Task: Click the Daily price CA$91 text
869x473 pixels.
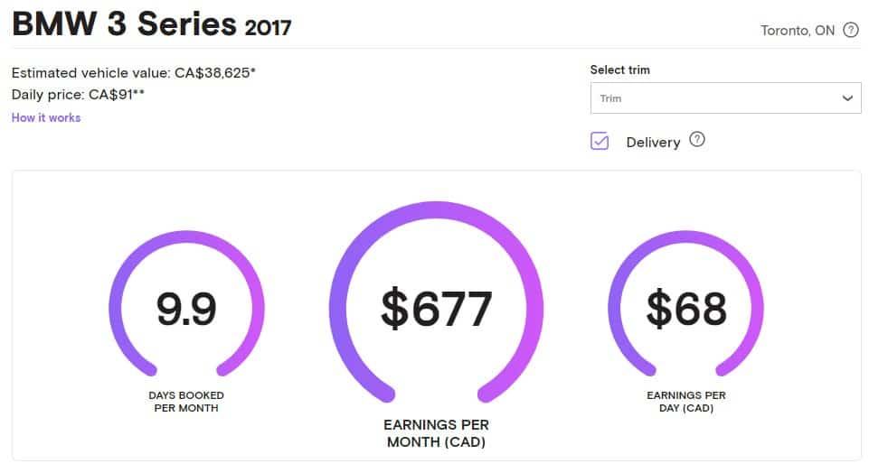Action: [78, 95]
